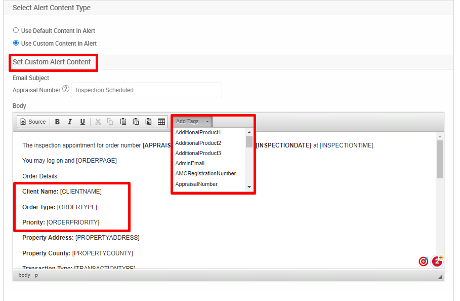Open the Add Tags dropdown
This screenshot has width=460, height=301.
[188, 121]
